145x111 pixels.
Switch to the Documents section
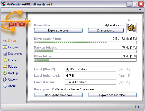15,54
